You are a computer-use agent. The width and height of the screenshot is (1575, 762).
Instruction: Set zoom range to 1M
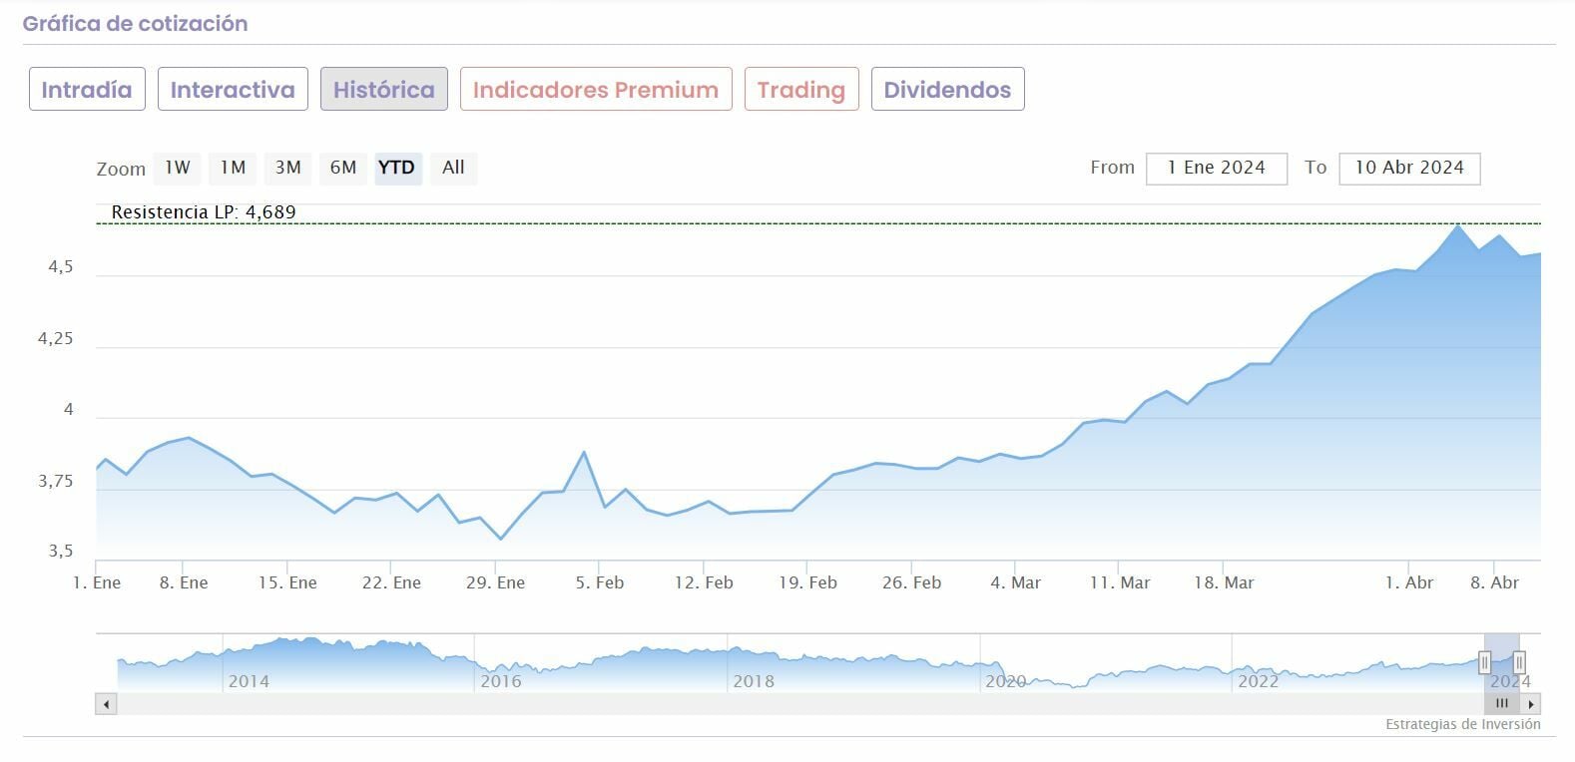[233, 168]
